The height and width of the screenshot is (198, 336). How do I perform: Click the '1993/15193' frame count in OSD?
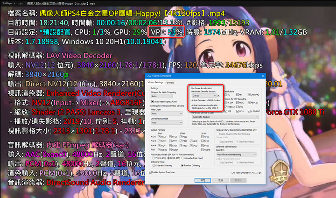coord(229,23)
